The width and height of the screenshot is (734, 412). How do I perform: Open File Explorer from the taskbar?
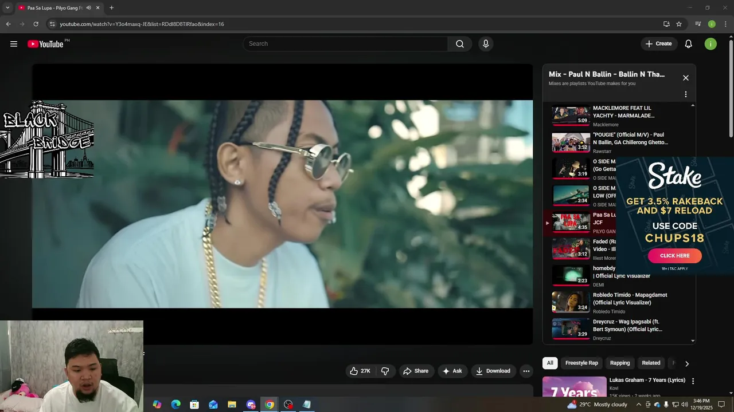pyautogui.click(x=232, y=405)
